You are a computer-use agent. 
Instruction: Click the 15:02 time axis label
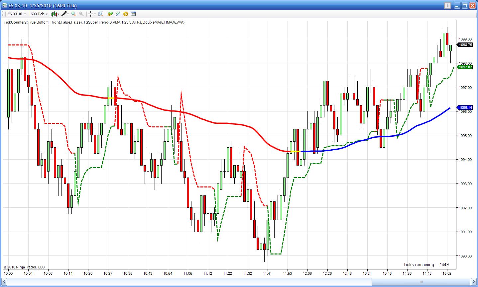tap(447, 274)
